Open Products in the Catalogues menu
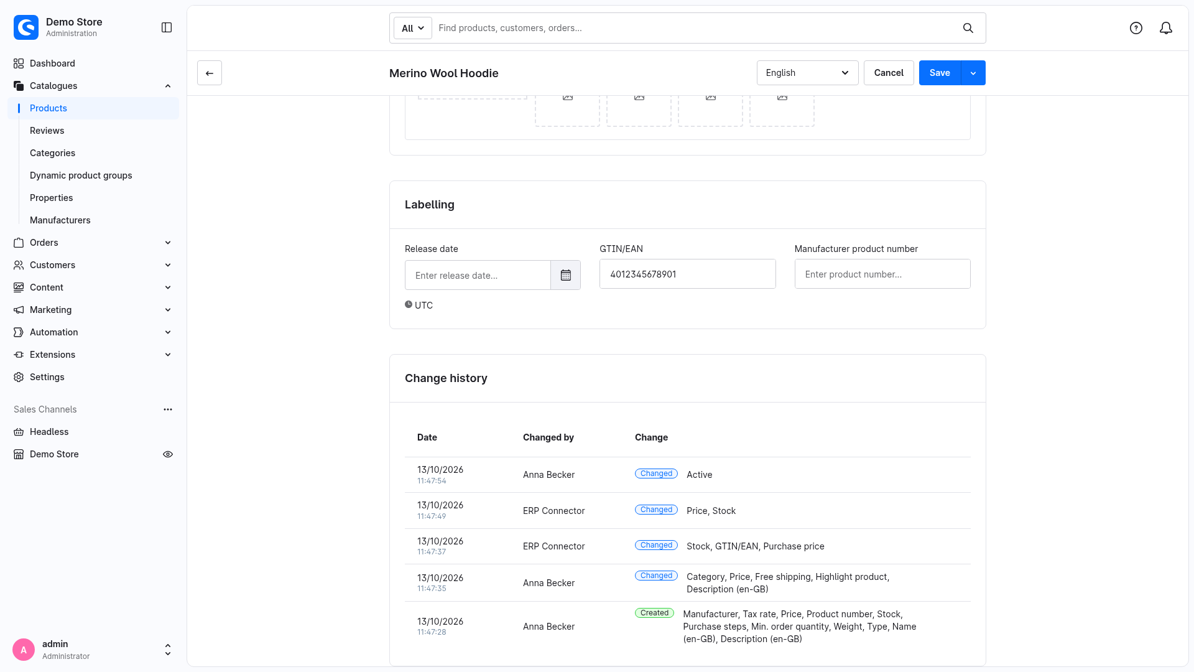1194x672 pixels. [x=93, y=108]
